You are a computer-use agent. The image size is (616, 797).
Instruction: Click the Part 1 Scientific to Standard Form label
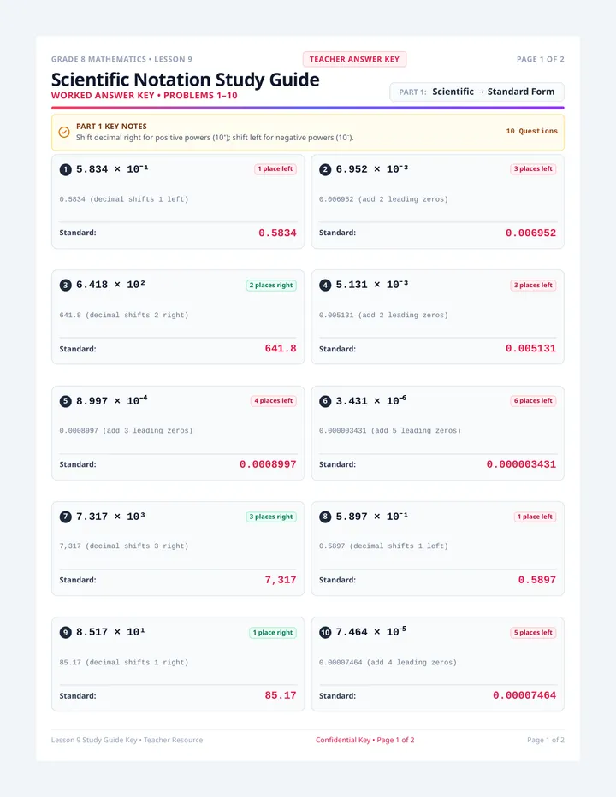click(x=477, y=92)
